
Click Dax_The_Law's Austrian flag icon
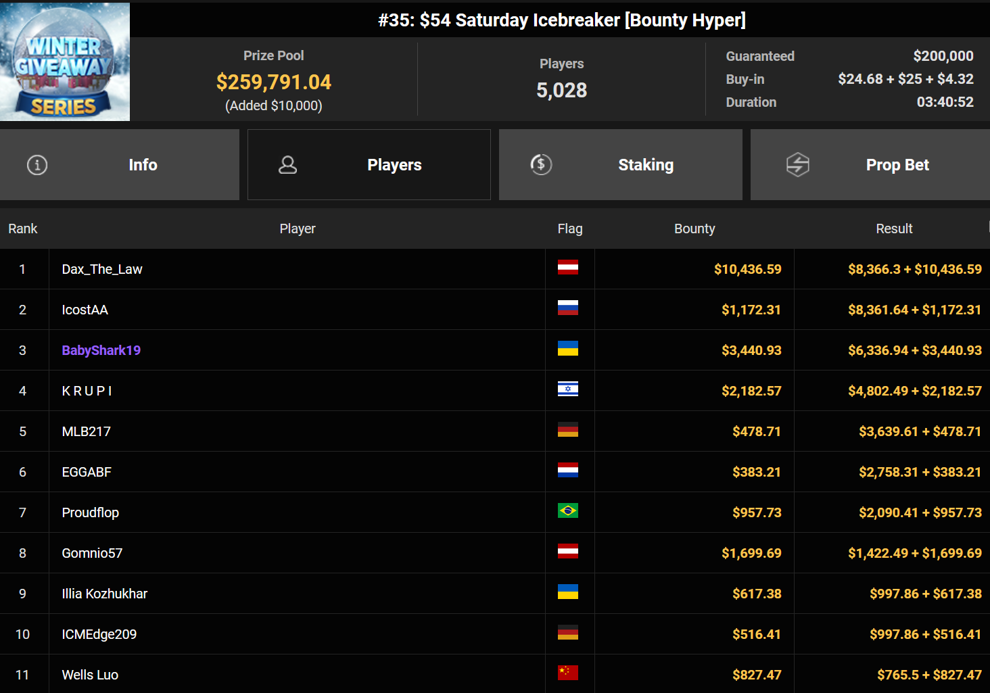tap(567, 268)
